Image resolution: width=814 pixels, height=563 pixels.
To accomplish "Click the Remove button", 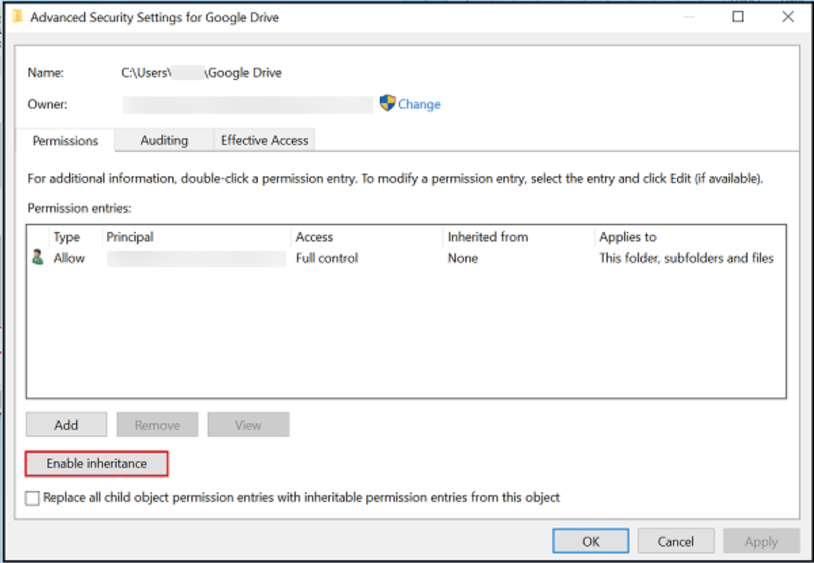I will 157,425.
